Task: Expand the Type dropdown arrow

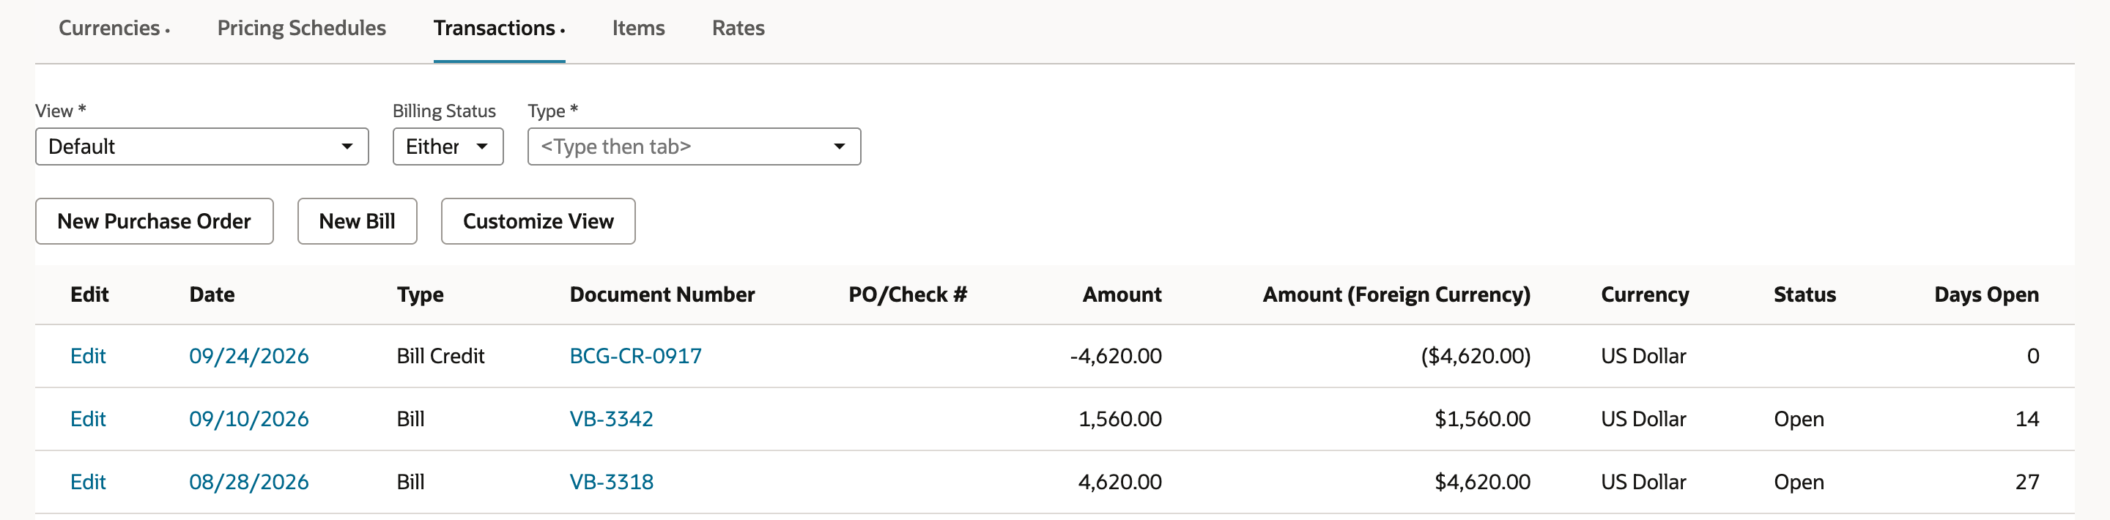Action: pos(839,146)
